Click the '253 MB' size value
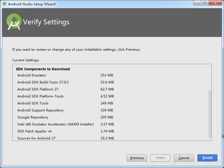Viewport: 224px width, 168px height. point(107,75)
